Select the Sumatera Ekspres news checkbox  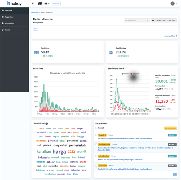[x=96, y=145]
